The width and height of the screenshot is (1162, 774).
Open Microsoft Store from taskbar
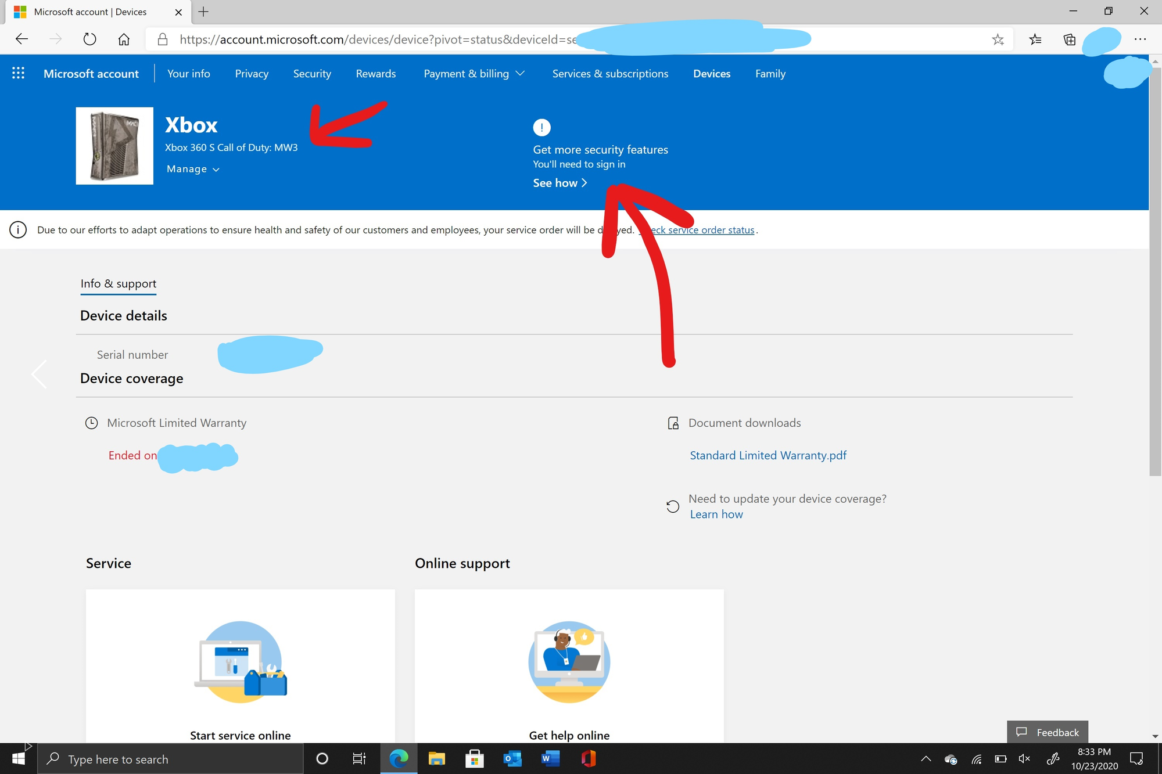[475, 759]
